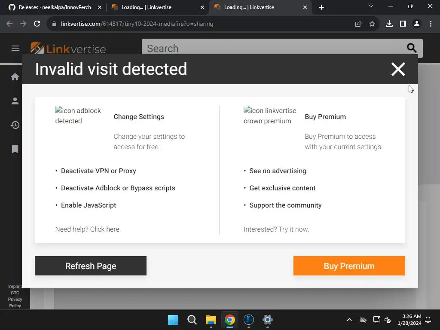Click the Support the community text
The width and height of the screenshot is (440, 330).
coord(285,205)
